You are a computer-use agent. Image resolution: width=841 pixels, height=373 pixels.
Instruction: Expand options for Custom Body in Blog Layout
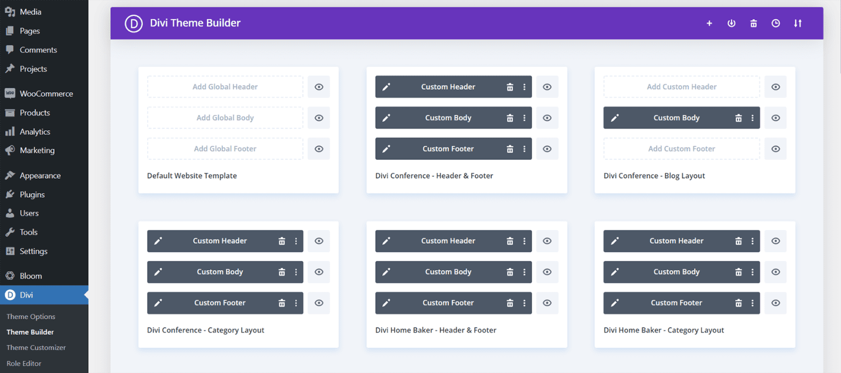[x=752, y=118]
